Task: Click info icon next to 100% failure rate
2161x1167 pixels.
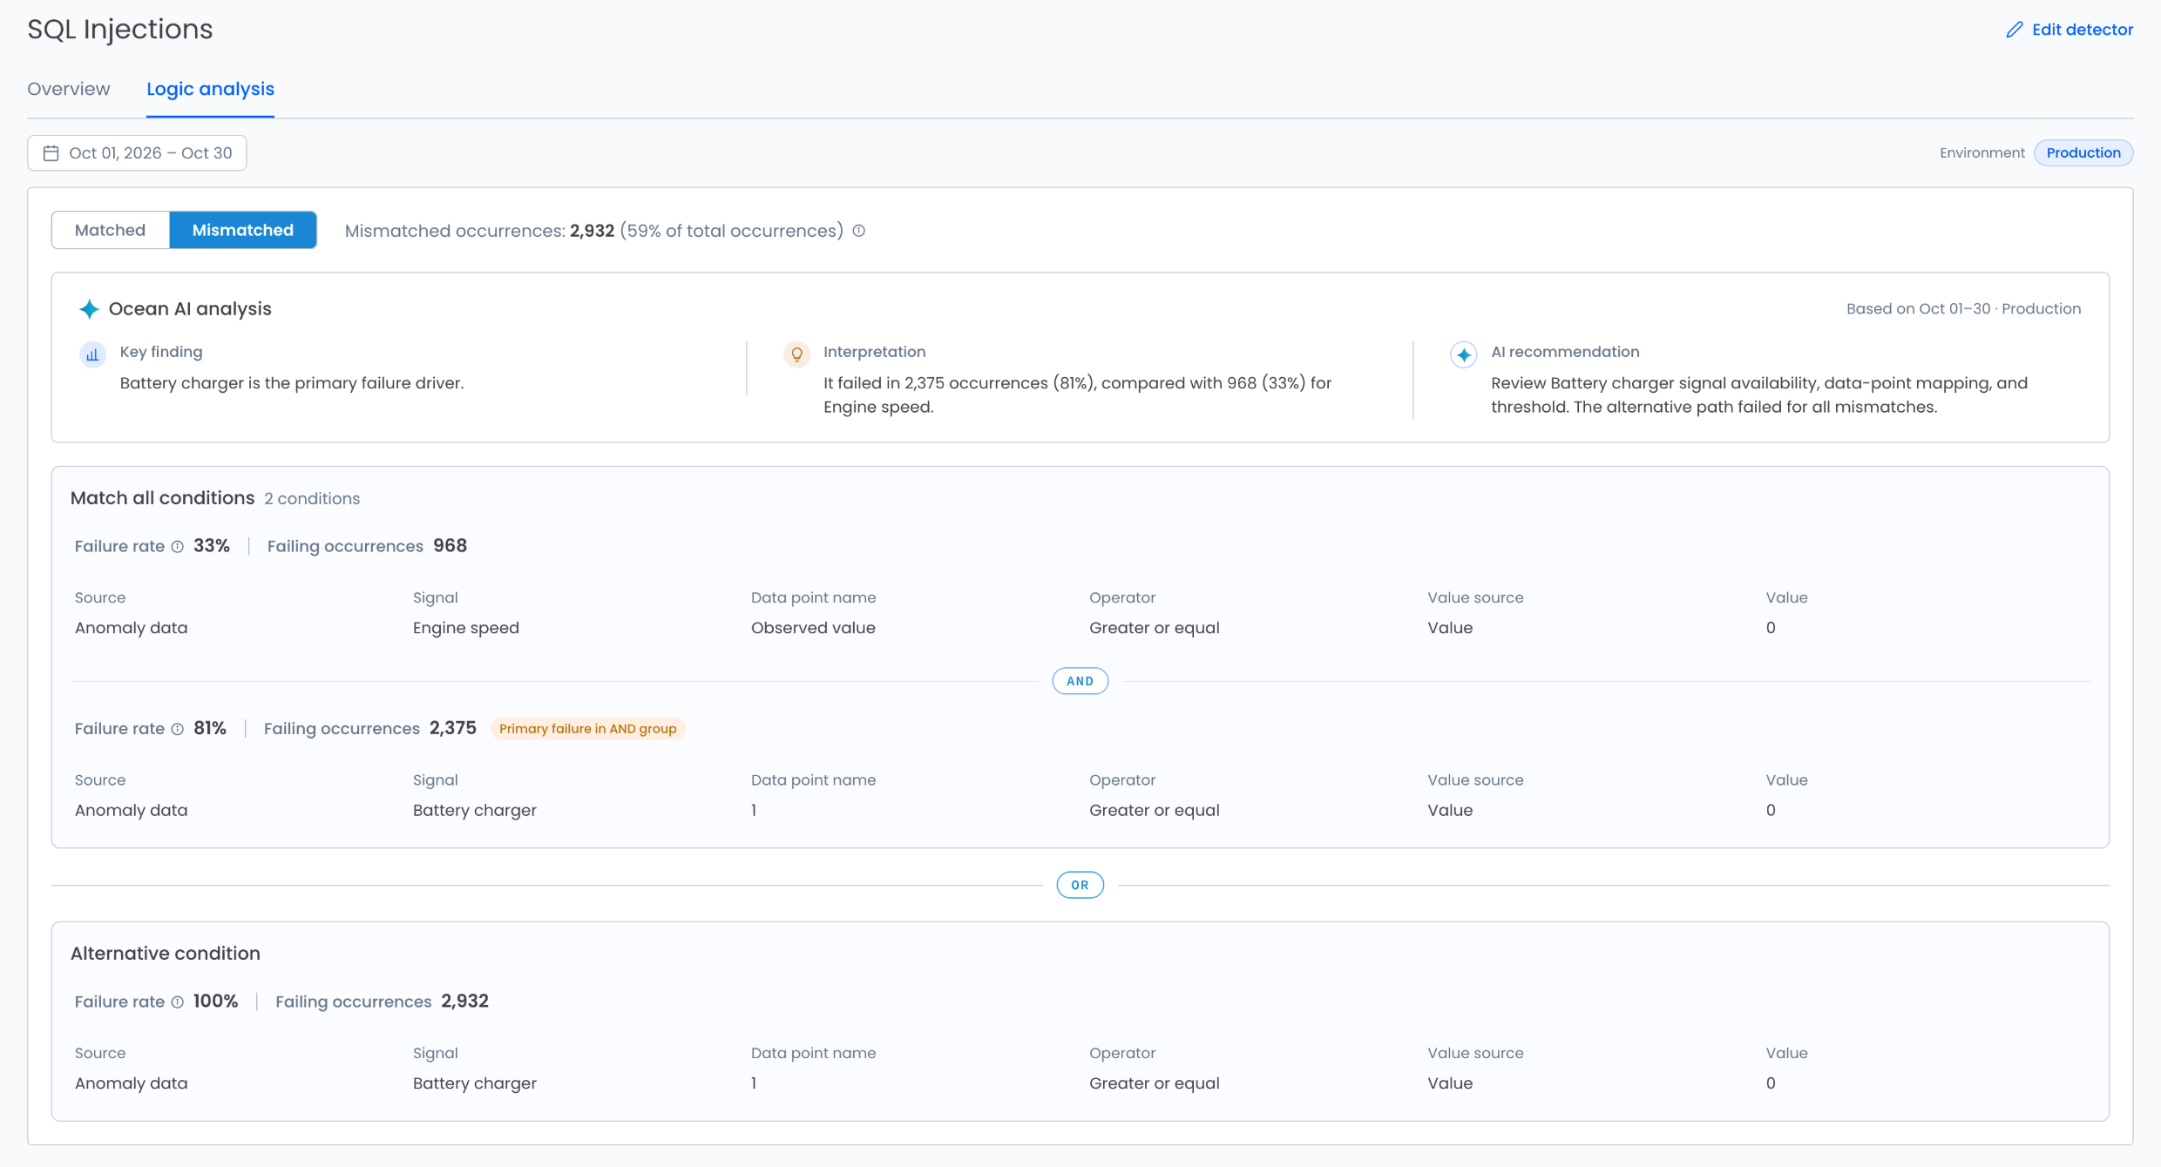Action: 178,1002
